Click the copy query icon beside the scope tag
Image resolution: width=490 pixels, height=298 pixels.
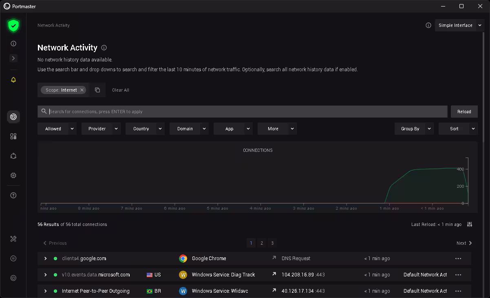point(97,90)
